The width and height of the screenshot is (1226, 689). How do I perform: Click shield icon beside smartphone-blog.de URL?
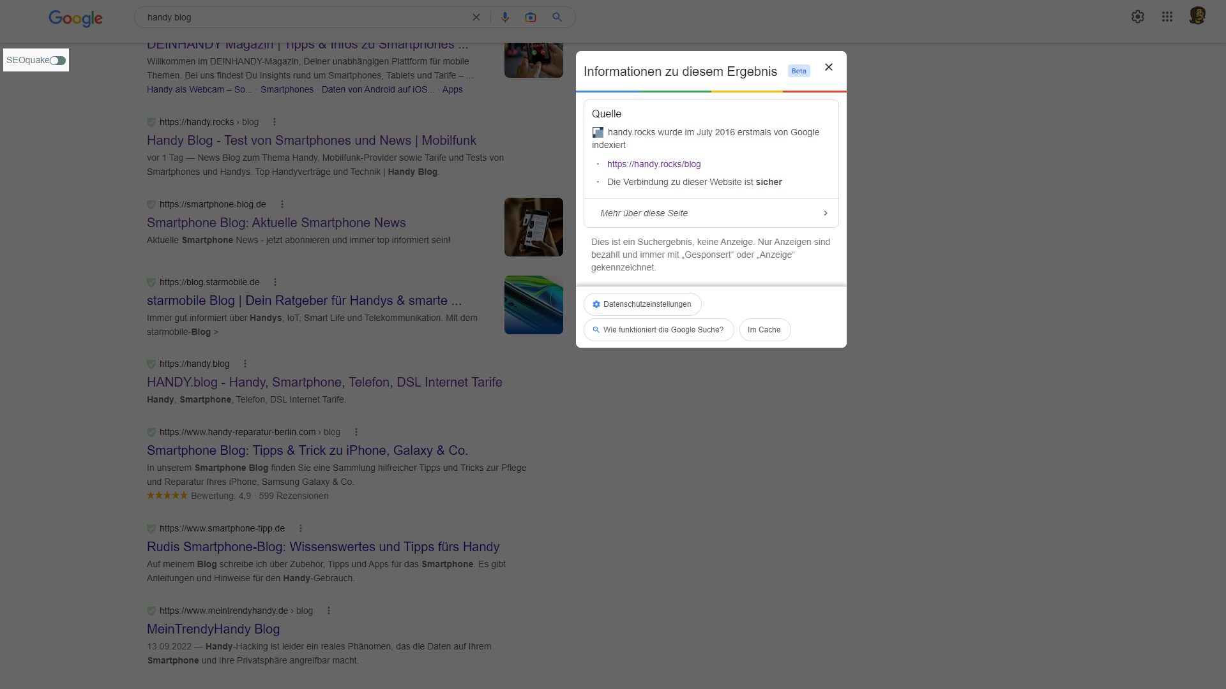click(x=151, y=205)
